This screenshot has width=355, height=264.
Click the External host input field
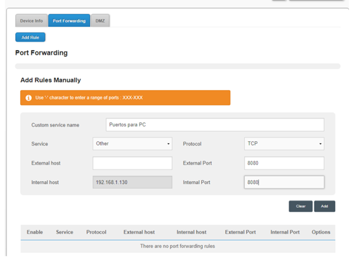(x=133, y=163)
